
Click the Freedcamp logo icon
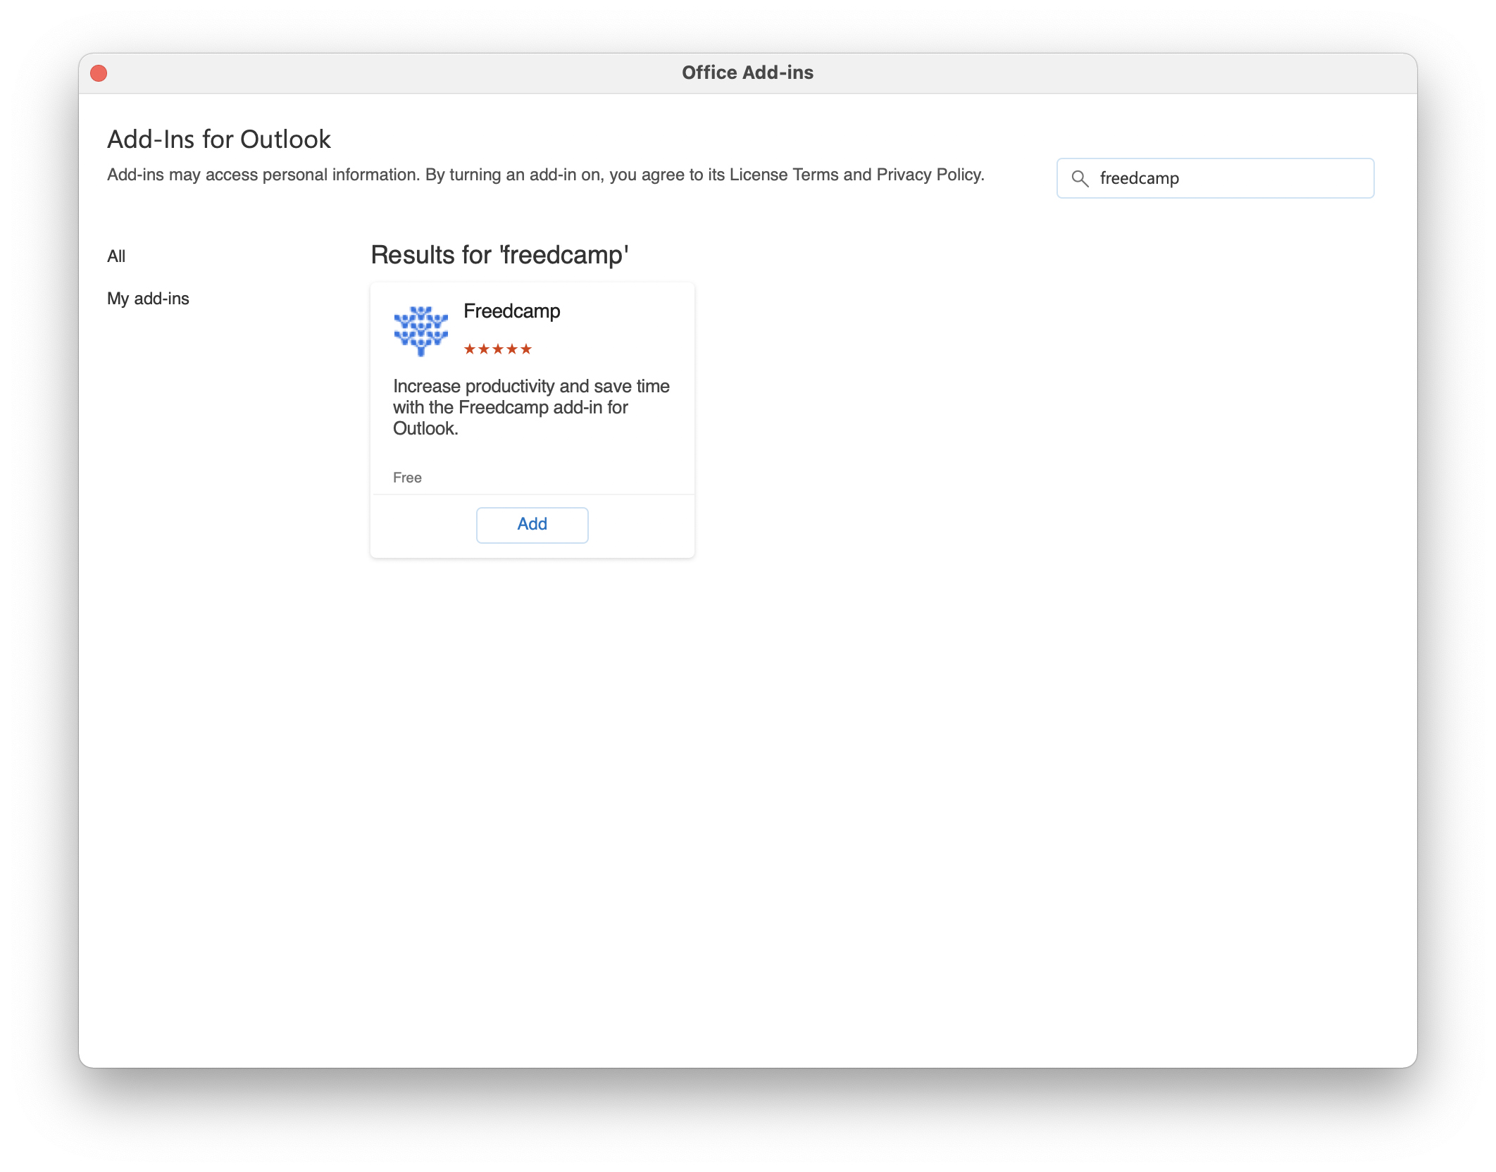tap(420, 330)
